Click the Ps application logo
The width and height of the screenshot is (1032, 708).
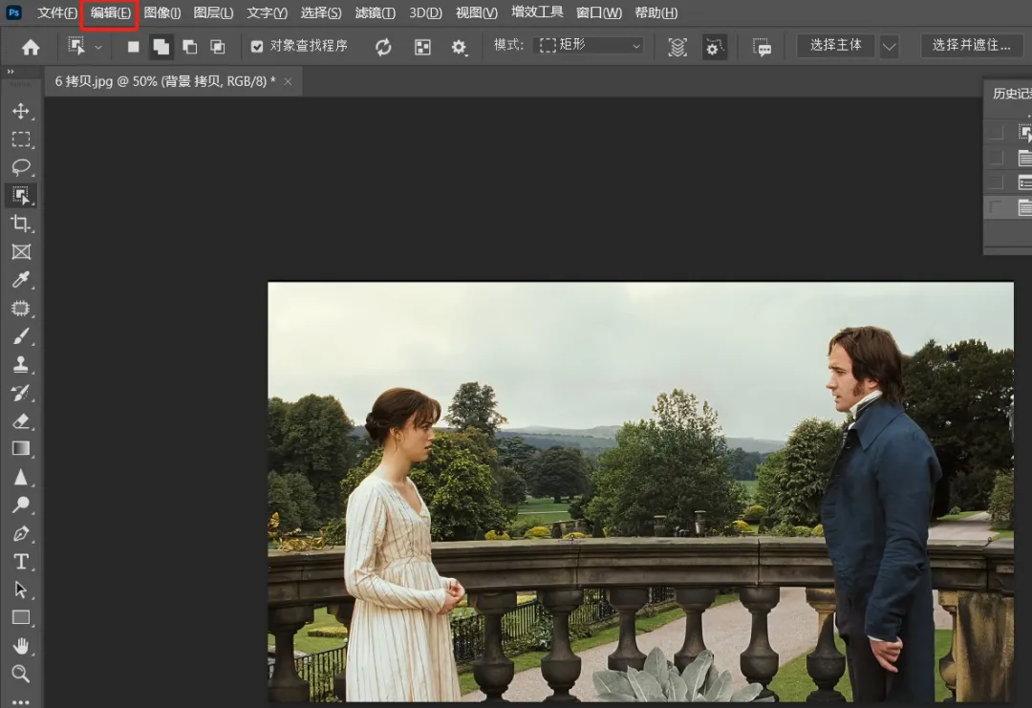pyautogui.click(x=13, y=12)
